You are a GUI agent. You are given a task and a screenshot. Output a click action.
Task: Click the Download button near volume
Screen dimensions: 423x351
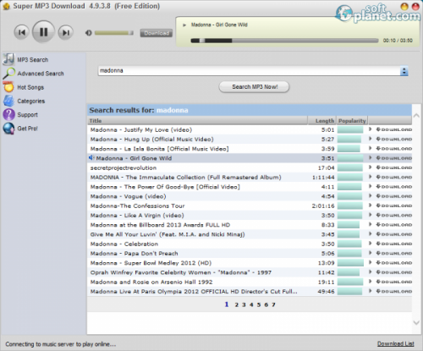pyautogui.click(x=157, y=33)
